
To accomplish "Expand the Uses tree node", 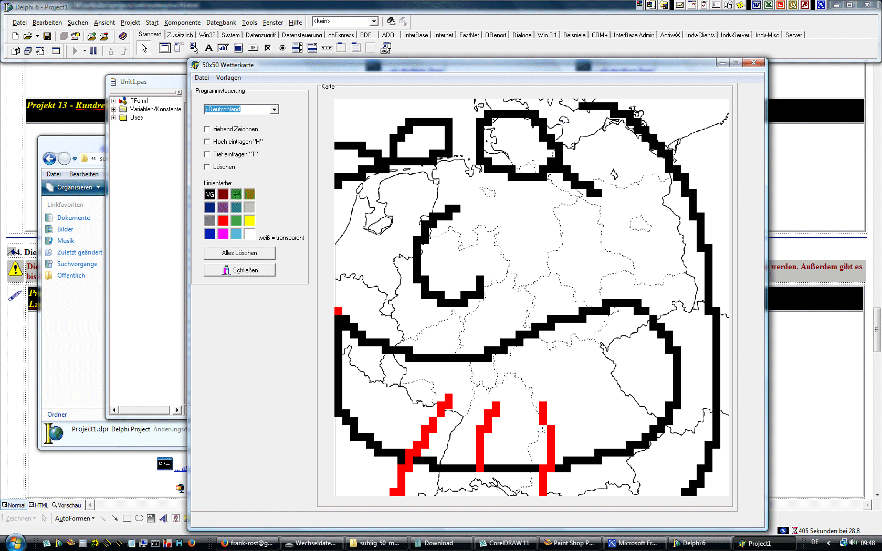I will [113, 118].
